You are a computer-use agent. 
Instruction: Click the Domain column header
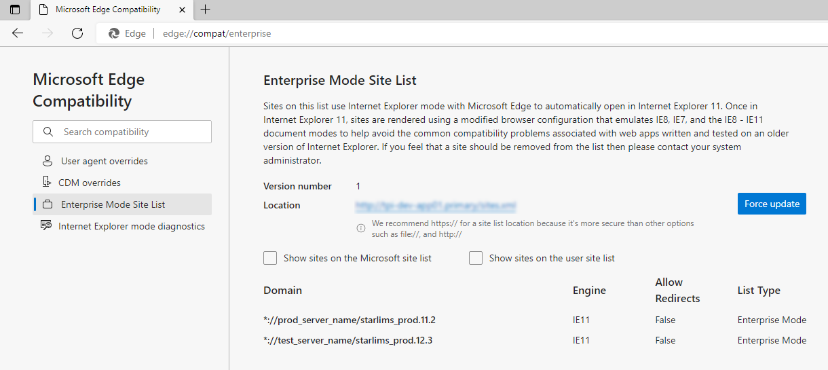click(x=283, y=290)
